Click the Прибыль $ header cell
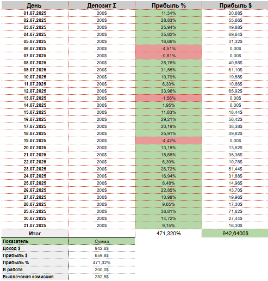Viewport: 268px width, 281px height. 235,5
